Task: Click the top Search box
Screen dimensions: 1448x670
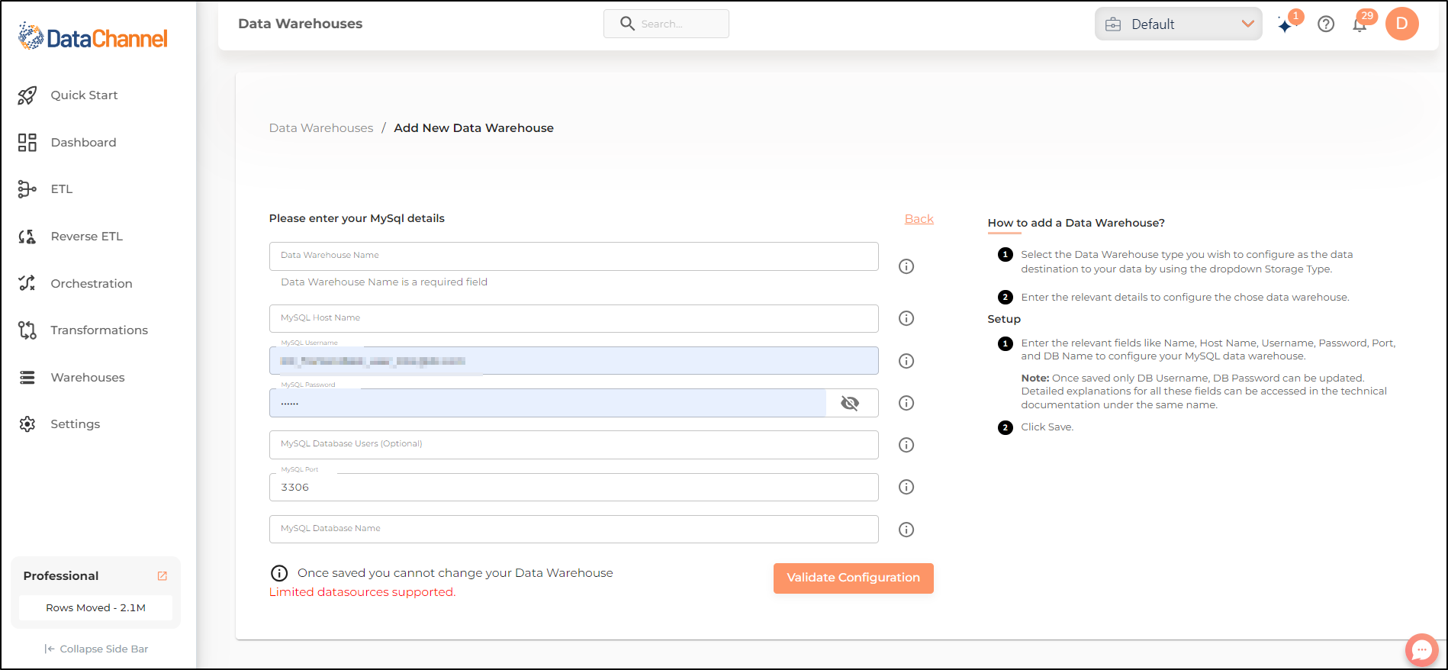Action: click(666, 24)
